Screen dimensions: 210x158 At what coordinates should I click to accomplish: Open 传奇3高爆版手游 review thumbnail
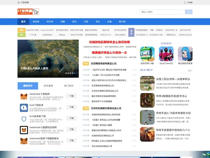[147, 100]
